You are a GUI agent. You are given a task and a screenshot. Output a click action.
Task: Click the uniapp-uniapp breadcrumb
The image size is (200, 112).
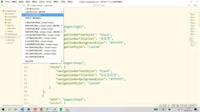coord(36,5)
